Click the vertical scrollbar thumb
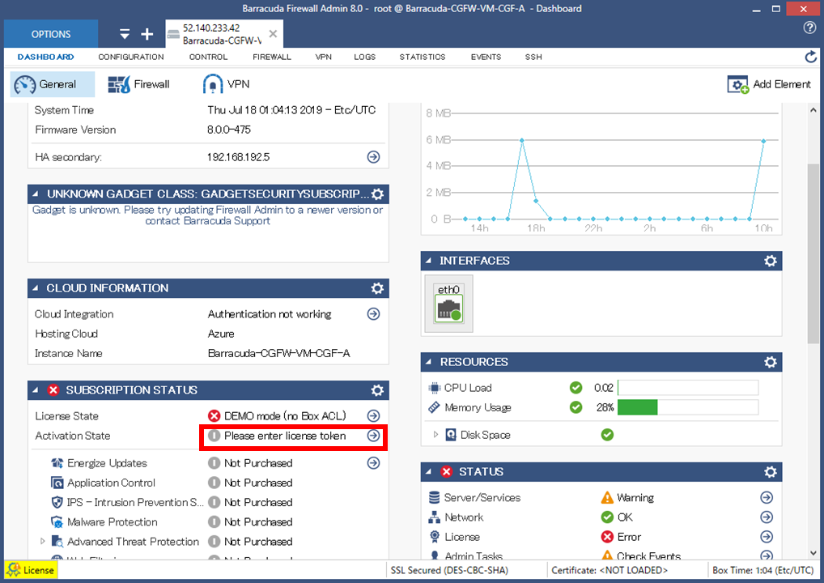This screenshot has height=583, width=824. coord(813,254)
